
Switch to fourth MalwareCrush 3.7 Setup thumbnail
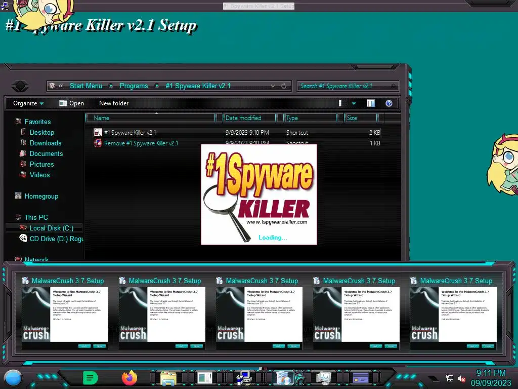tap(356, 314)
